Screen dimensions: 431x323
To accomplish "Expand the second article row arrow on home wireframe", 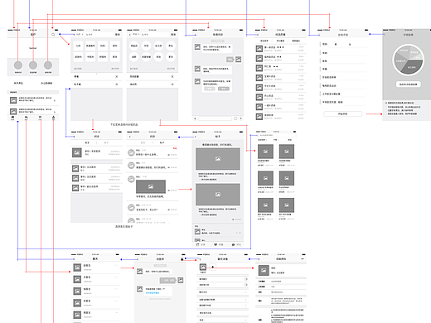I will (x=55, y=112).
